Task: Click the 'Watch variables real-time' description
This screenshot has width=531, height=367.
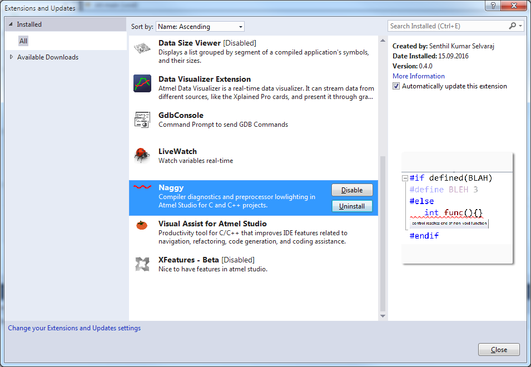Action: coord(196,161)
